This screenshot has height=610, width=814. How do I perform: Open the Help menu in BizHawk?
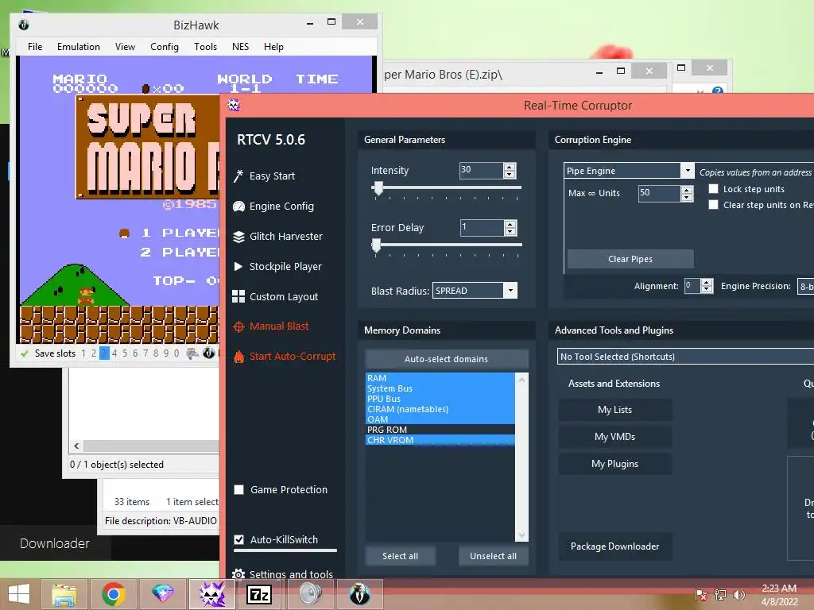(x=273, y=47)
